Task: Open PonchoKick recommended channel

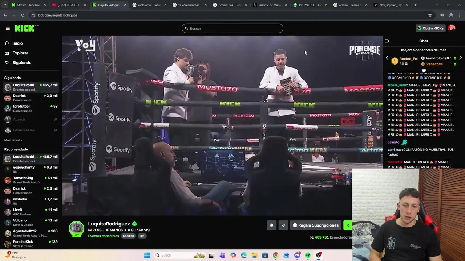Action: coord(31,244)
